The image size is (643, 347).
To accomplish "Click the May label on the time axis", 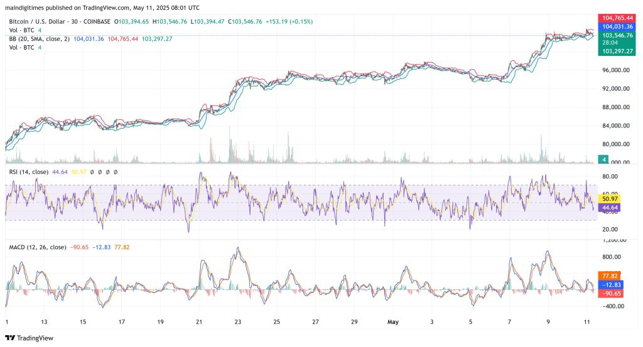I will coord(392,321).
